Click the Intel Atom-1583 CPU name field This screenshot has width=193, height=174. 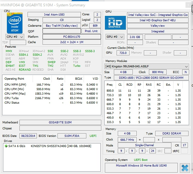pyautogui.click(x=54, y=14)
